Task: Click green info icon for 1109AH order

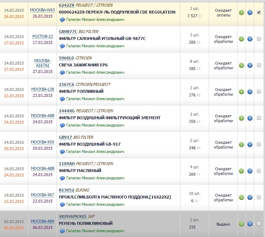Action: [x=241, y=171]
